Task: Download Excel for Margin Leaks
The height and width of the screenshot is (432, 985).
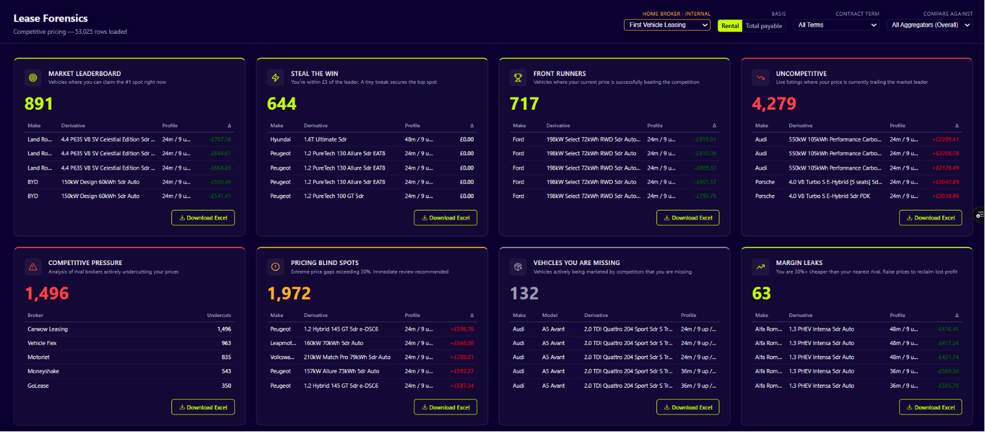Action: 930,407
